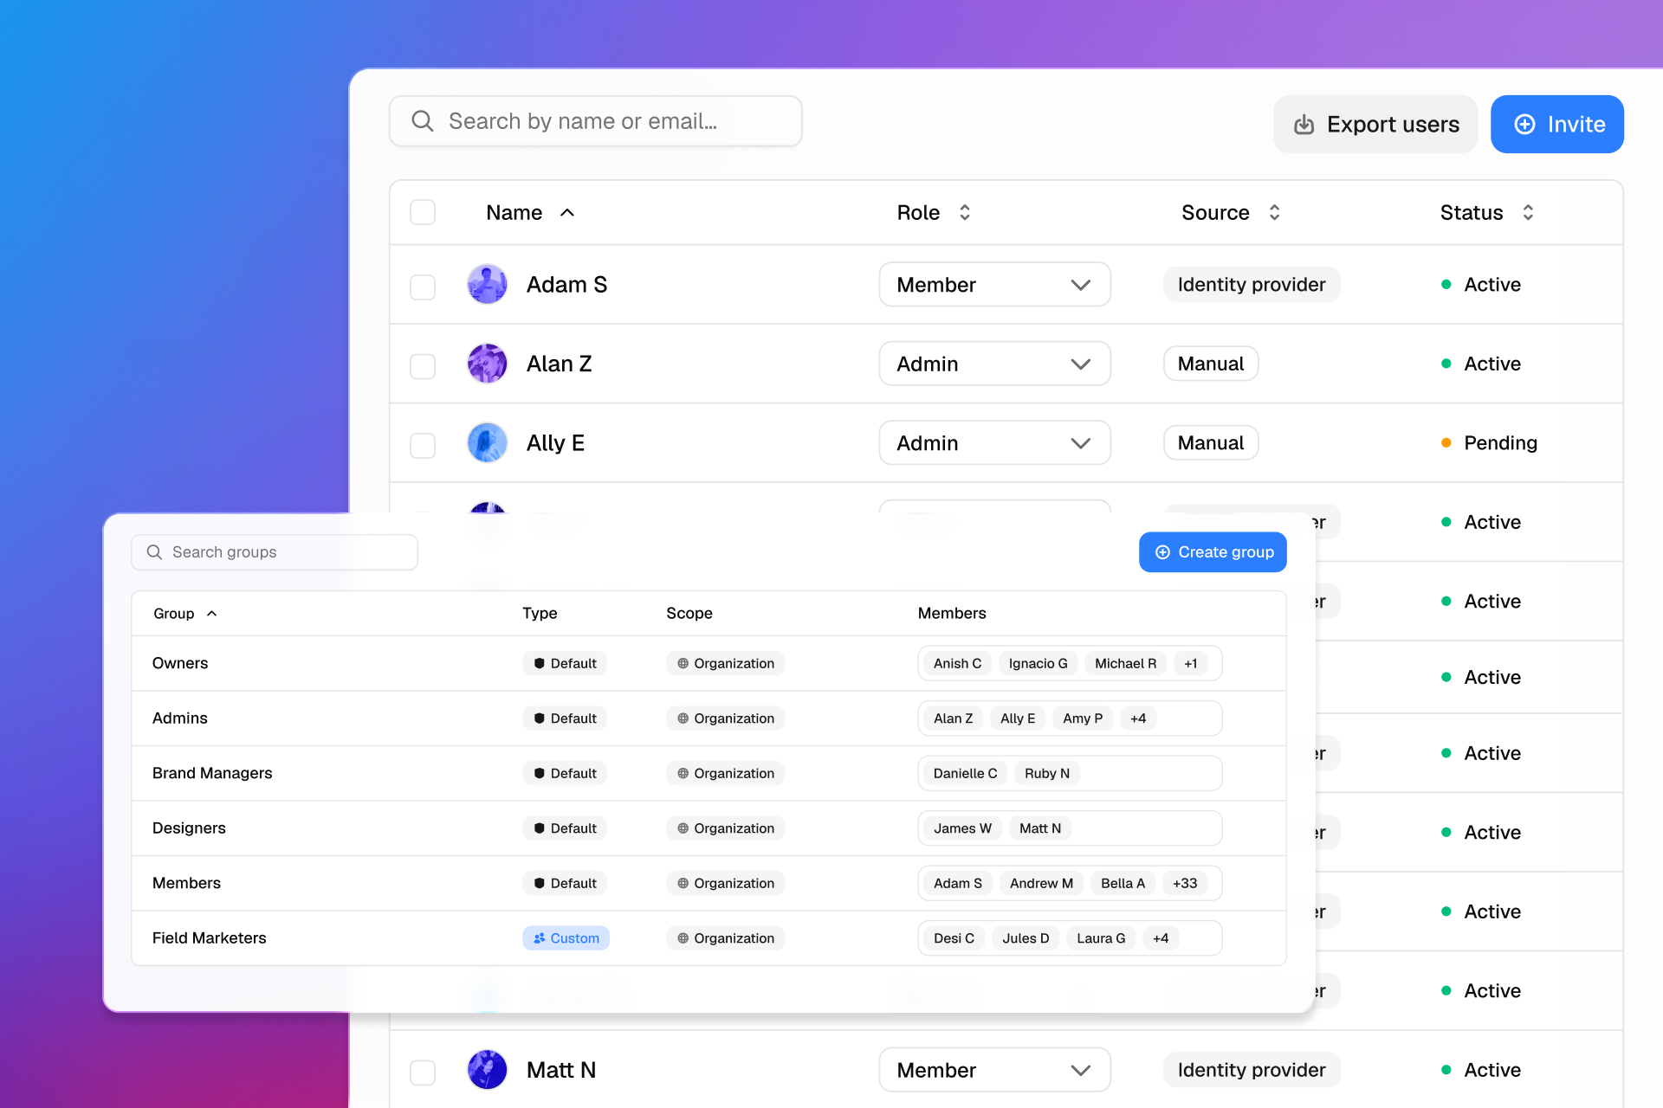Click Default badge in Members row
The width and height of the screenshot is (1663, 1108).
pos(565,883)
